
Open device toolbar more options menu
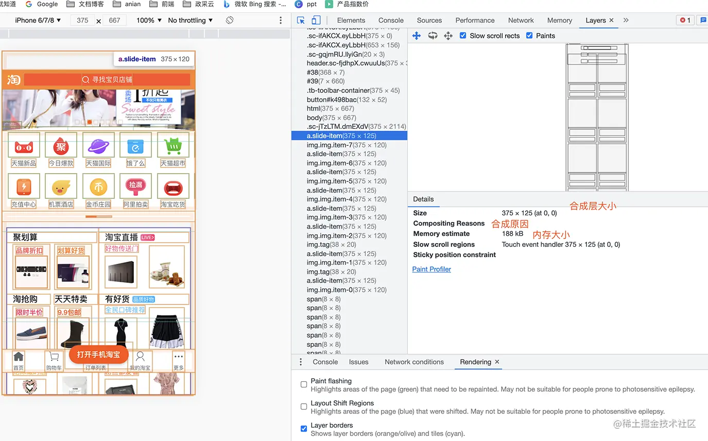point(281,20)
